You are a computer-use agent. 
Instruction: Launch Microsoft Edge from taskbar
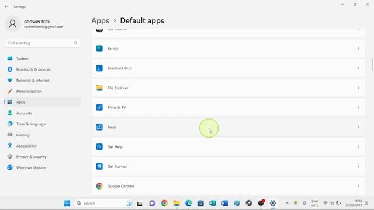coord(188,204)
